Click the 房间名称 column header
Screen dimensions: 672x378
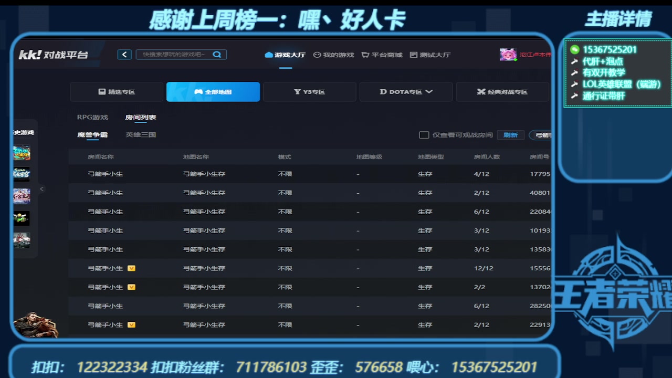click(101, 157)
